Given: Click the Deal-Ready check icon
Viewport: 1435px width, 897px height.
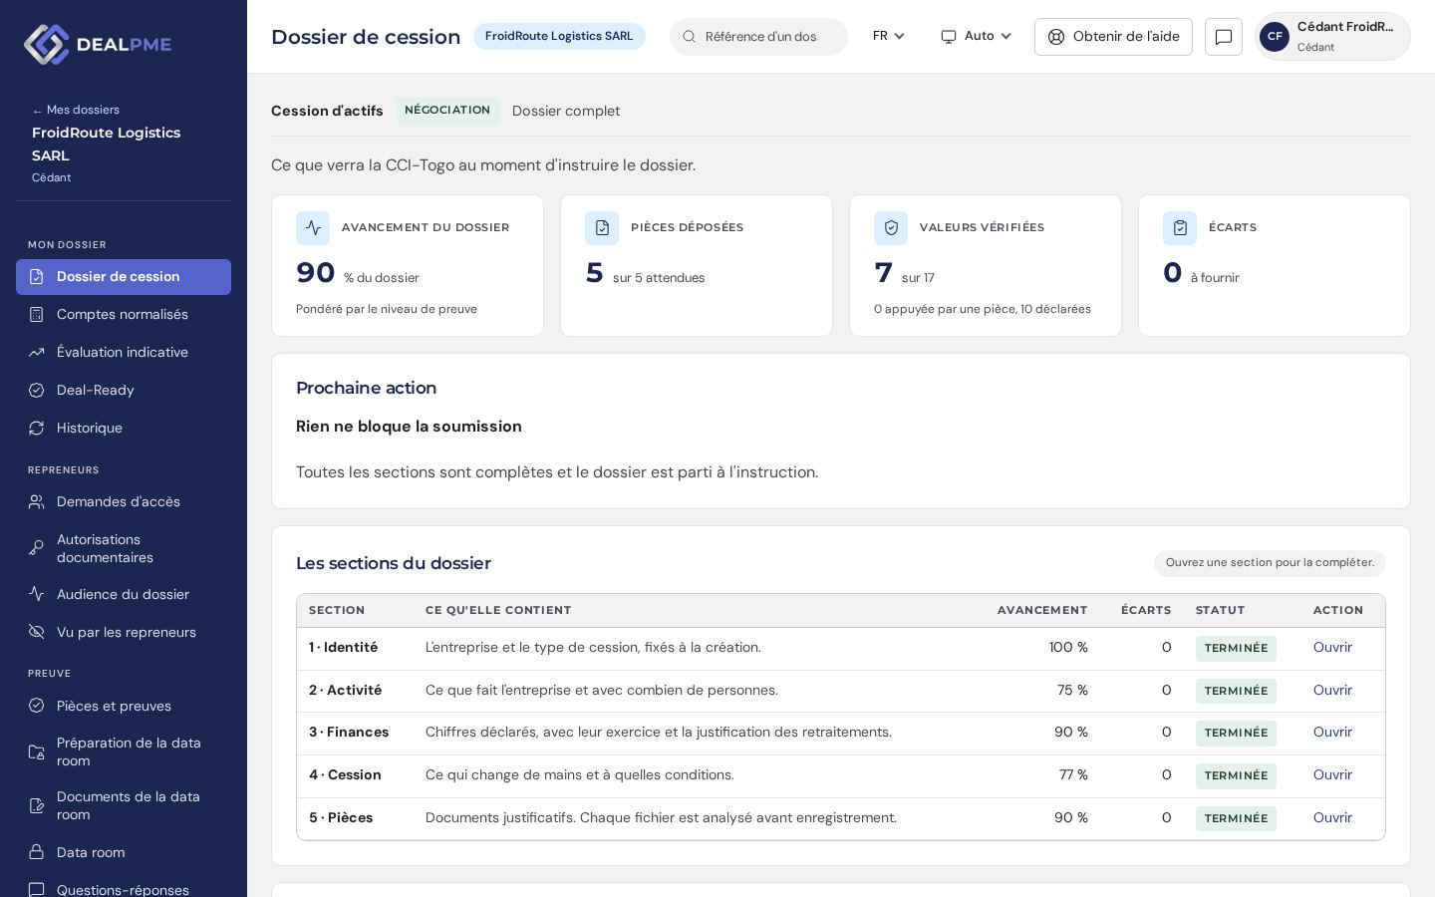Looking at the screenshot, I should pos(37,391).
